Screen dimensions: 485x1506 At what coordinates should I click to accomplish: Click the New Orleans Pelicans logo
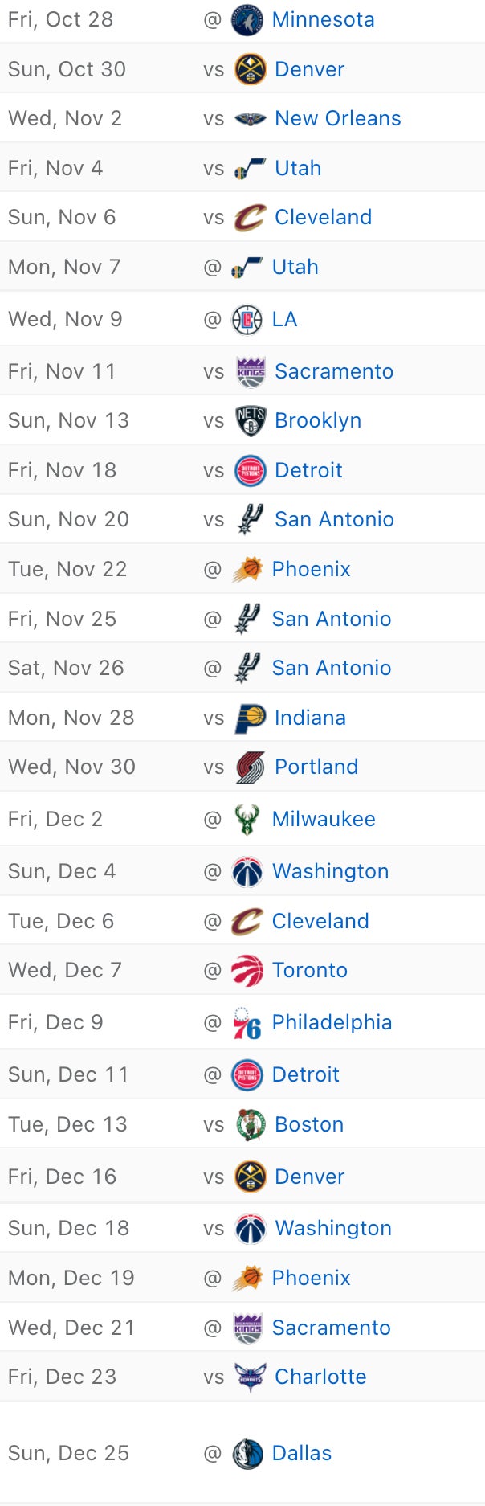[x=250, y=119]
